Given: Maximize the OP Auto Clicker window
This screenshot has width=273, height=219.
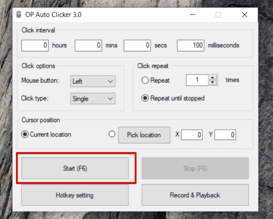Looking at the screenshot, I should 218,15.
